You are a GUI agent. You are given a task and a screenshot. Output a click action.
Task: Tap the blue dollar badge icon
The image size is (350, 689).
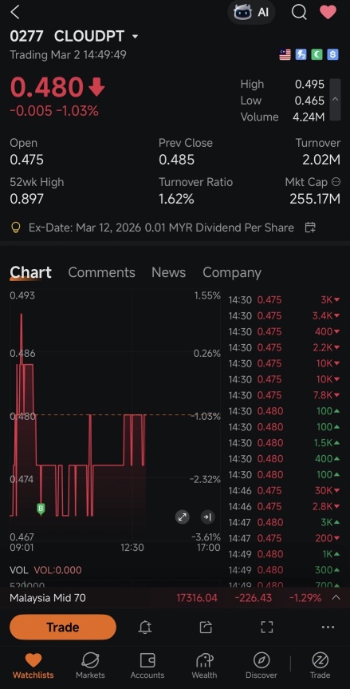tap(332, 54)
